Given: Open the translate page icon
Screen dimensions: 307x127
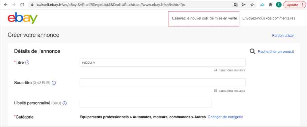Looking at the screenshot, I should (x=236, y=5).
